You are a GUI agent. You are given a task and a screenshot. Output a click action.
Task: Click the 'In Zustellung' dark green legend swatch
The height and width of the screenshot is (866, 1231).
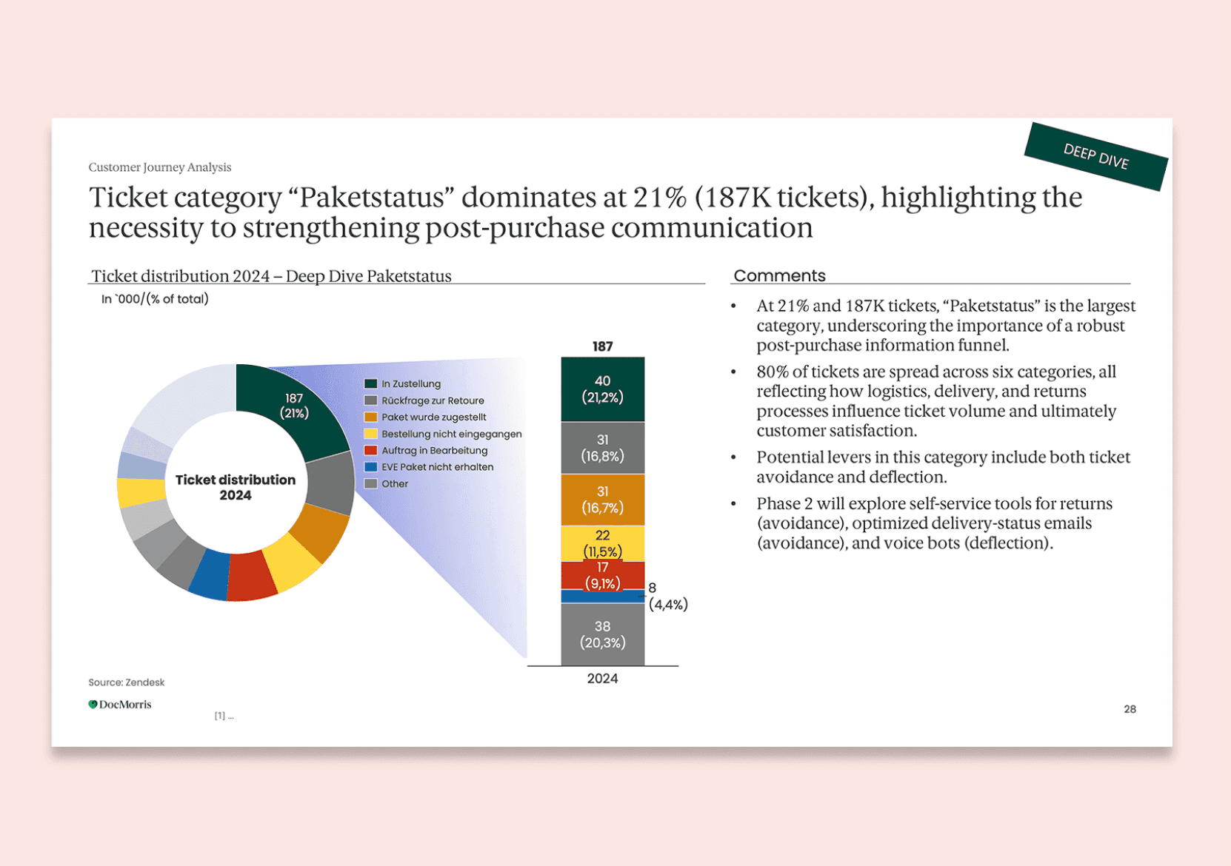371,383
